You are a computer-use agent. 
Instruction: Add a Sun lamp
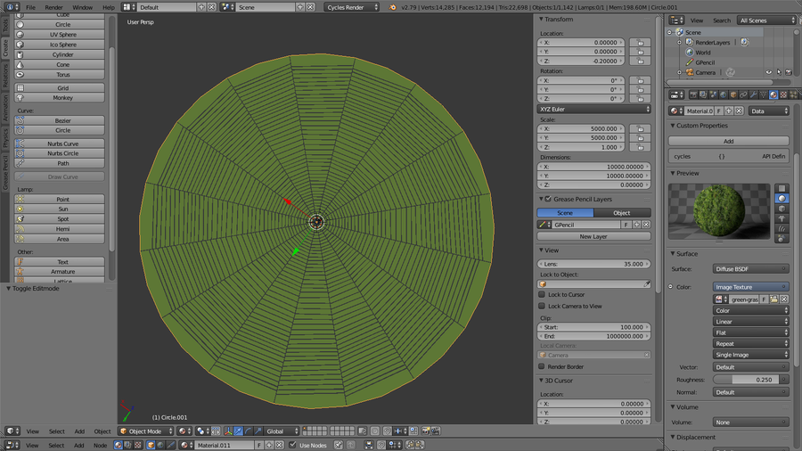tap(62, 209)
